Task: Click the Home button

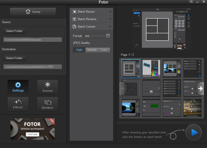Action: (x=33, y=12)
